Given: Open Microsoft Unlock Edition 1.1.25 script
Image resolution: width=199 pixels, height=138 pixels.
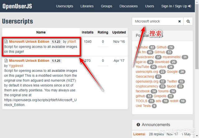Looking at the screenshot, I should pyautogui.click(x=29, y=61).
